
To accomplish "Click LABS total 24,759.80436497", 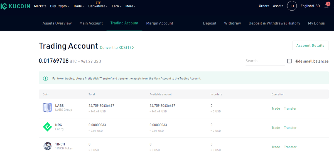I will pyautogui.click(x=101, y=106).
